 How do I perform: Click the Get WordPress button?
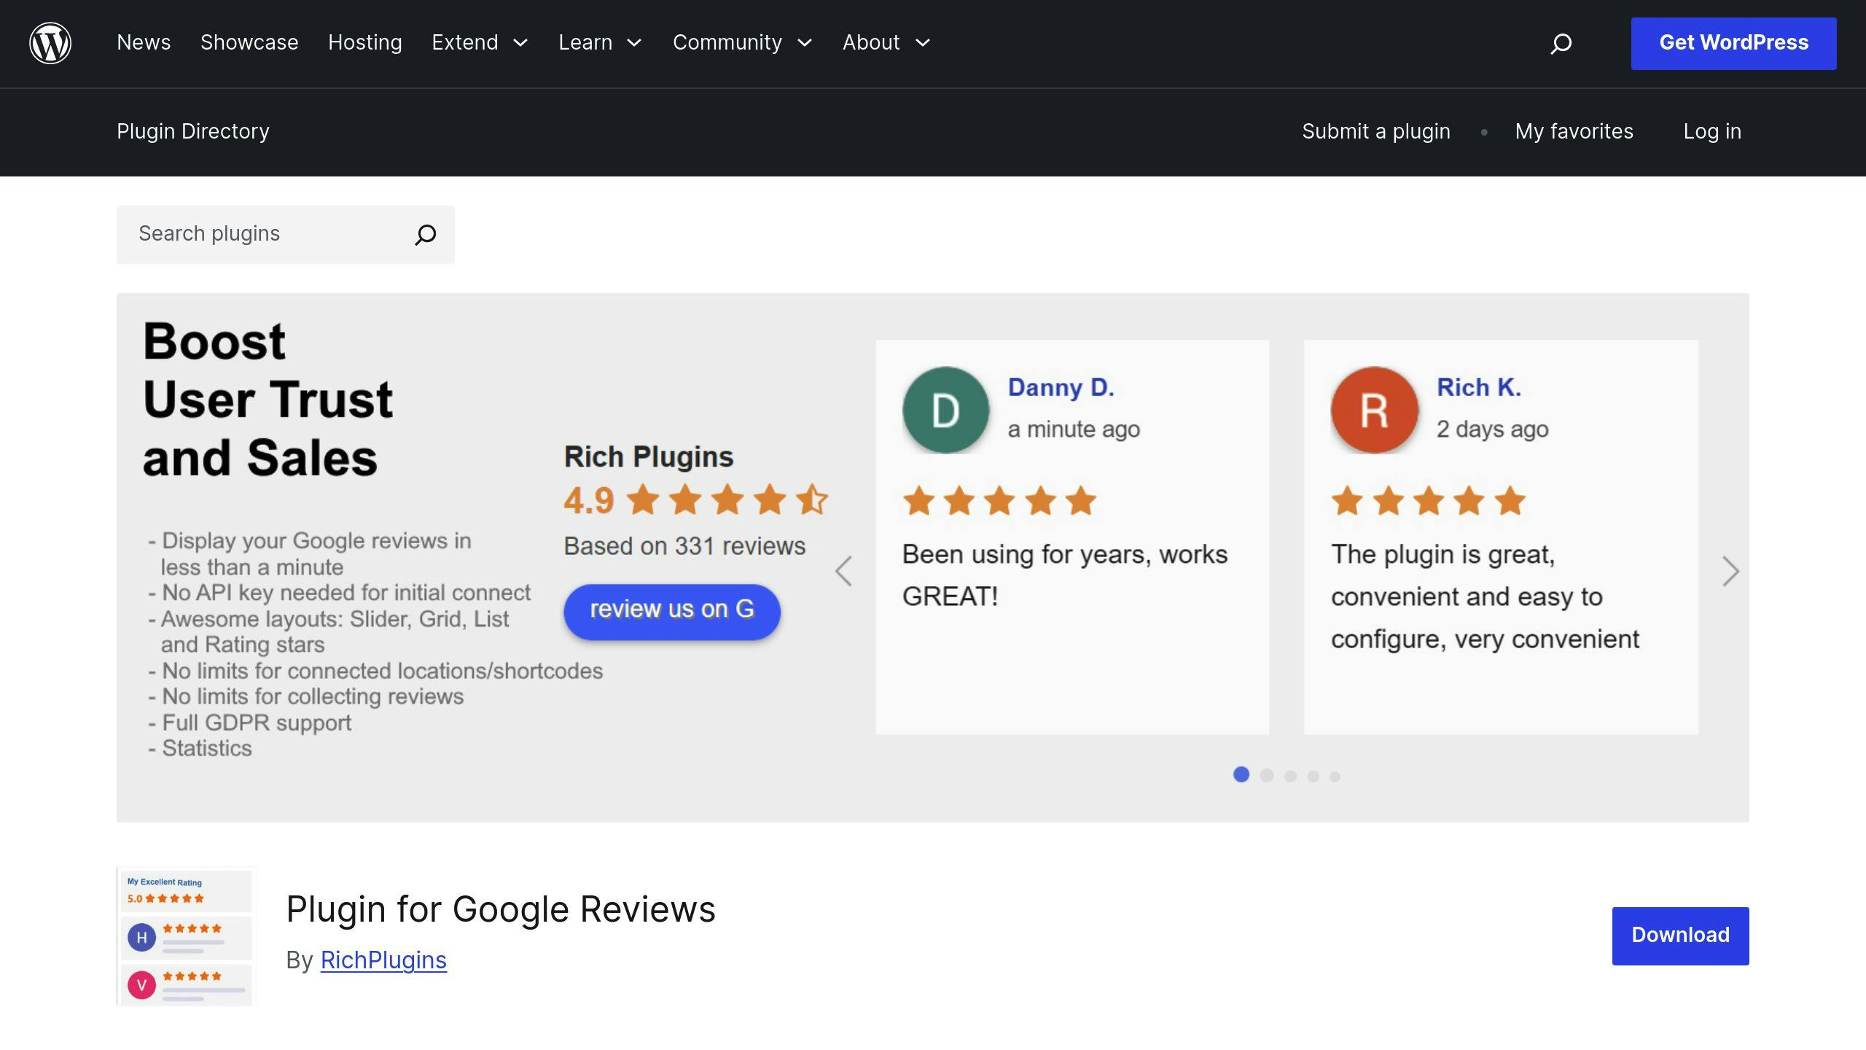(x=1734, y=42)
